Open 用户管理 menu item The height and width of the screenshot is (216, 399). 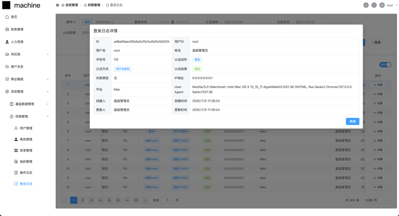click(26, 128)
